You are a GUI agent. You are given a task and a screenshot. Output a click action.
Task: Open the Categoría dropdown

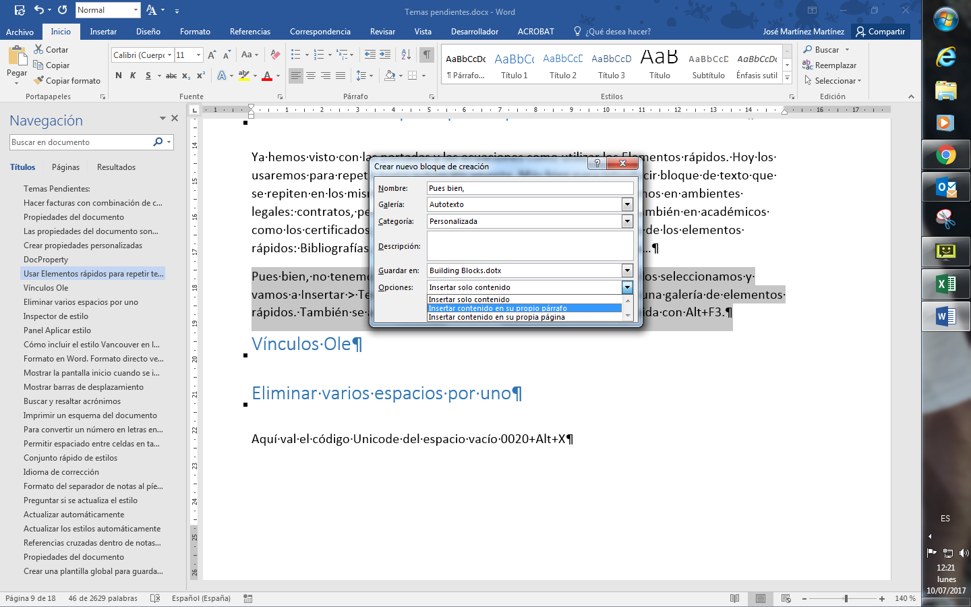click(627, 221)
